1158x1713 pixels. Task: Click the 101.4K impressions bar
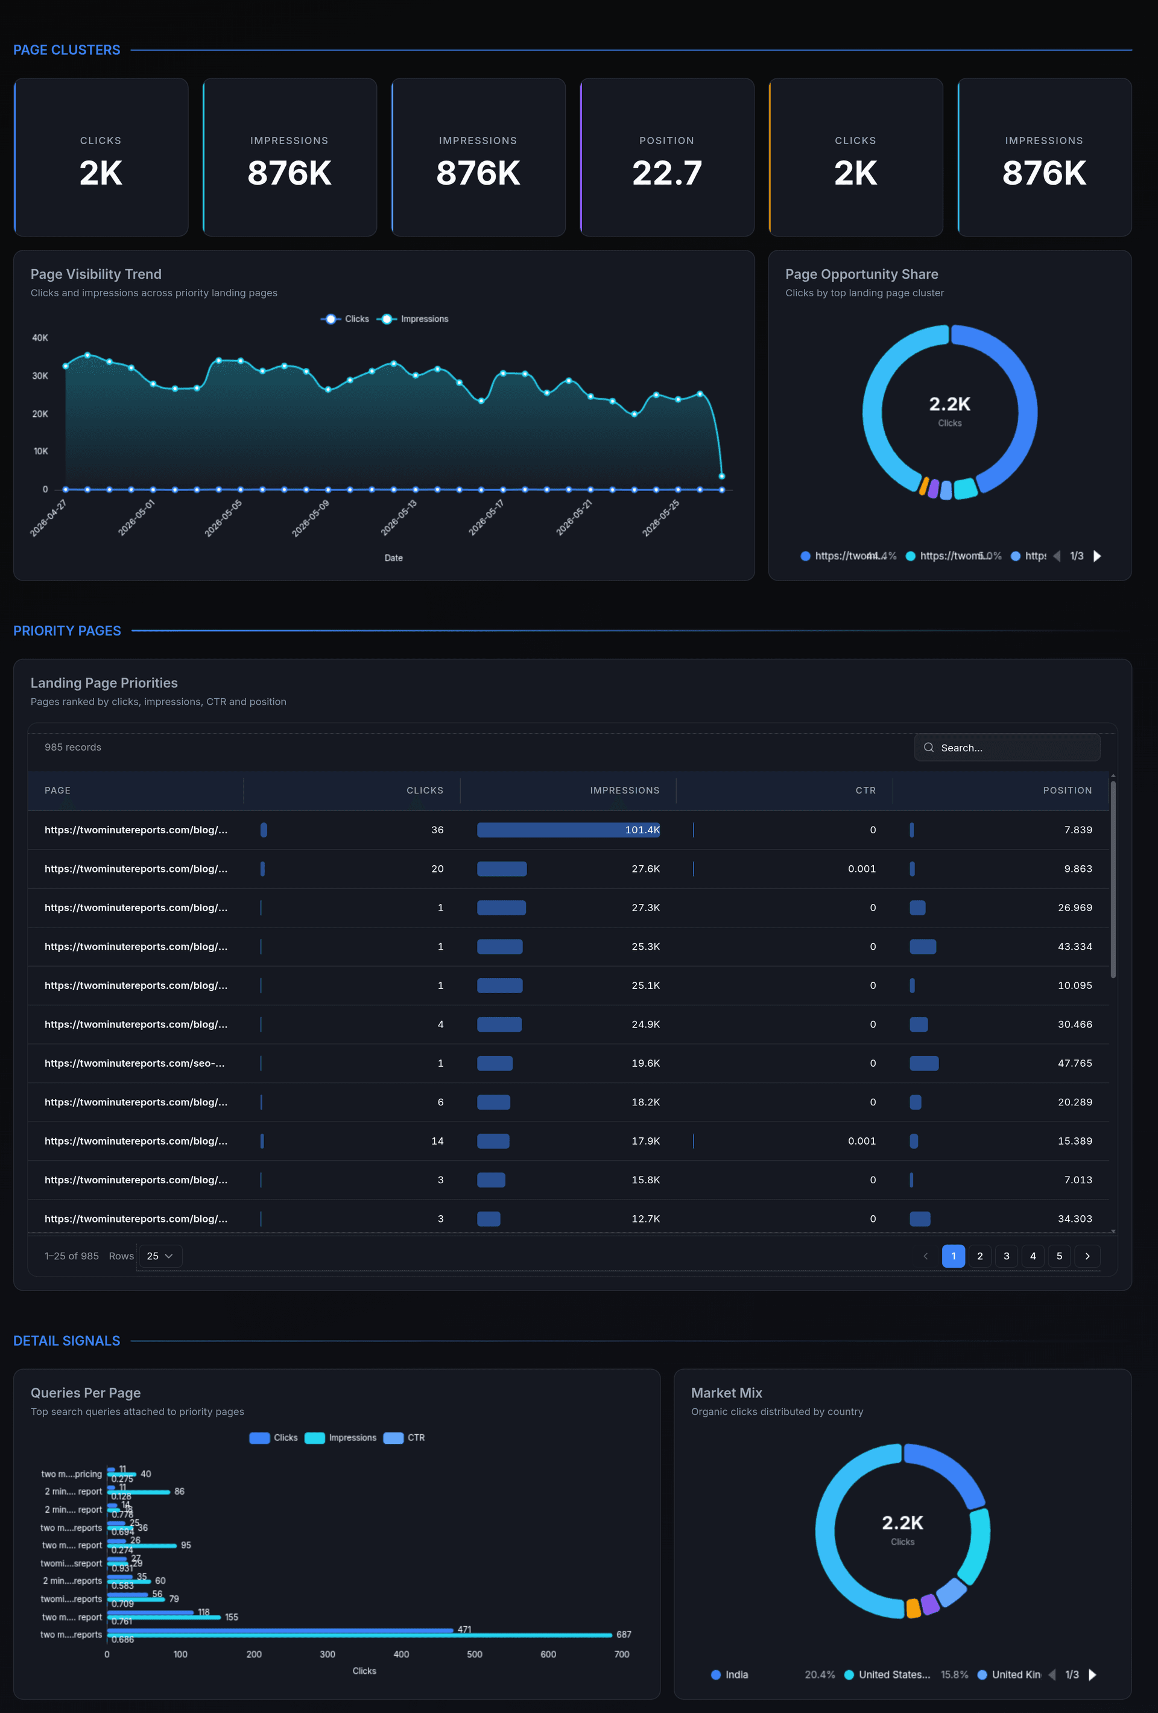coord(568,830)
